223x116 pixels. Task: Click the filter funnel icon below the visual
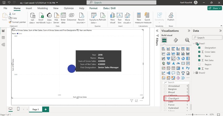click(x=132, y=101)
